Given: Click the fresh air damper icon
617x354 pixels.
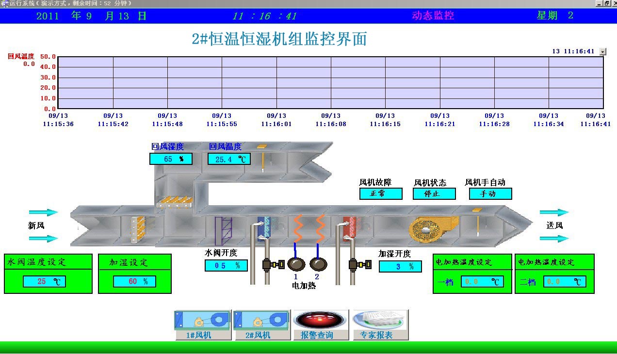Looking at the screenshot, I should (x=139, y=229).
